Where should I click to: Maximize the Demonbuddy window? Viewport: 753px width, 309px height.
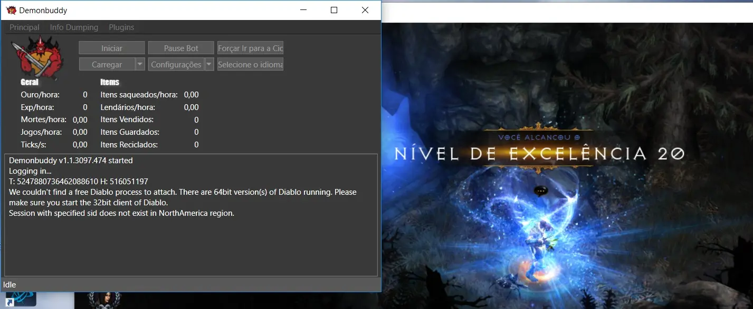333,10
